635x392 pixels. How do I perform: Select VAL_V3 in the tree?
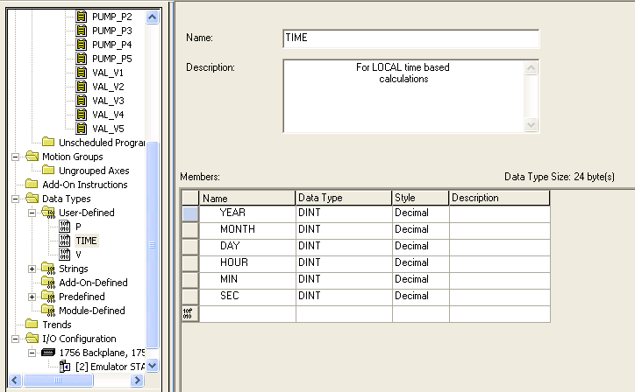(108, 101)
